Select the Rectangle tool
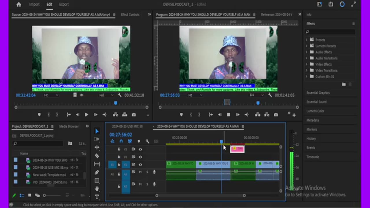 pos(97,181)
